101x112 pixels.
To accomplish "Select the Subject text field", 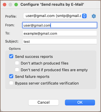I will click(60, 41).
